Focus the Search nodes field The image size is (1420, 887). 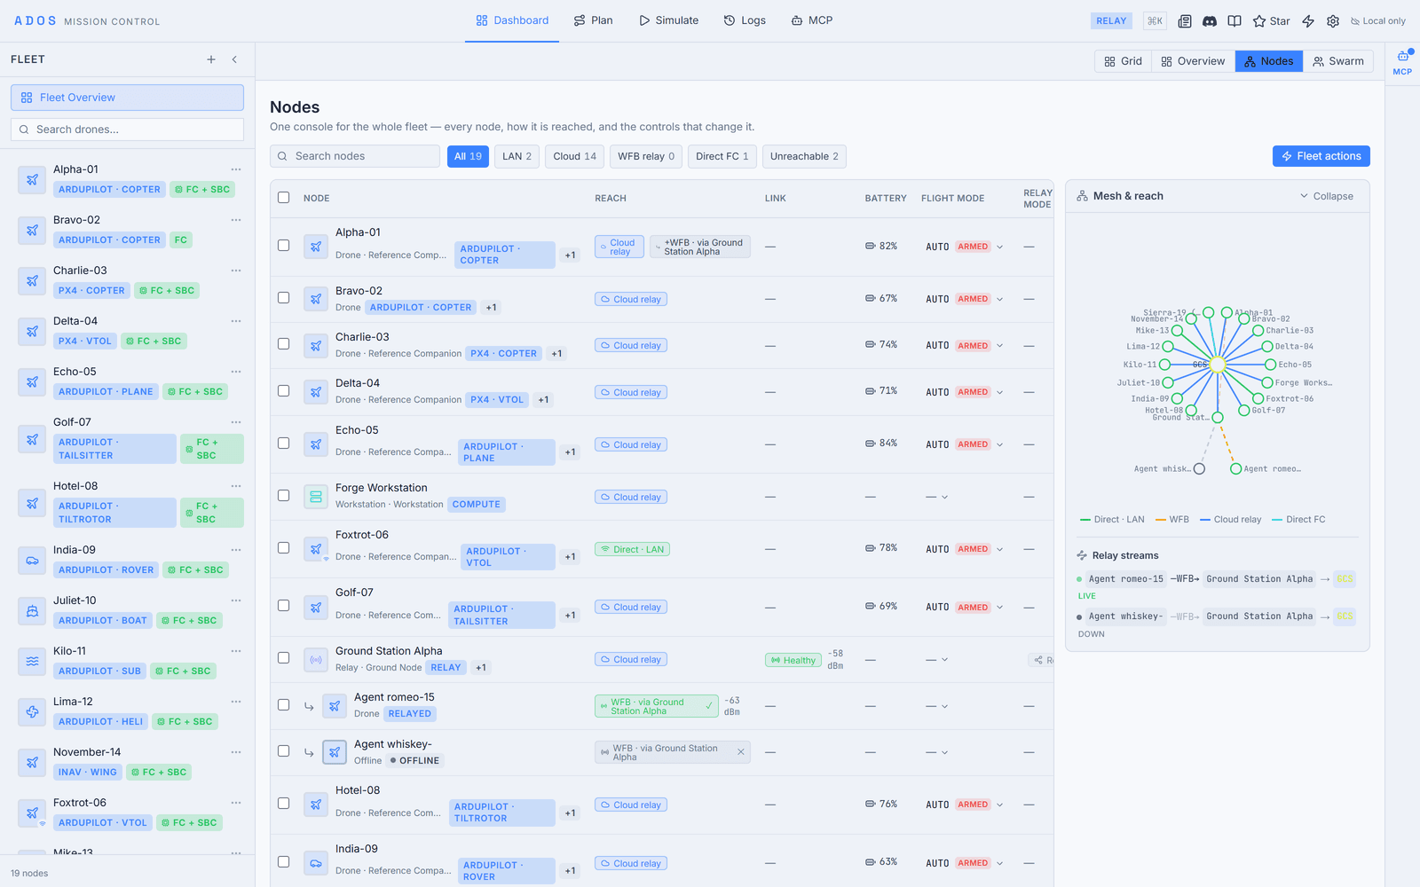click(x=355, y=156)
